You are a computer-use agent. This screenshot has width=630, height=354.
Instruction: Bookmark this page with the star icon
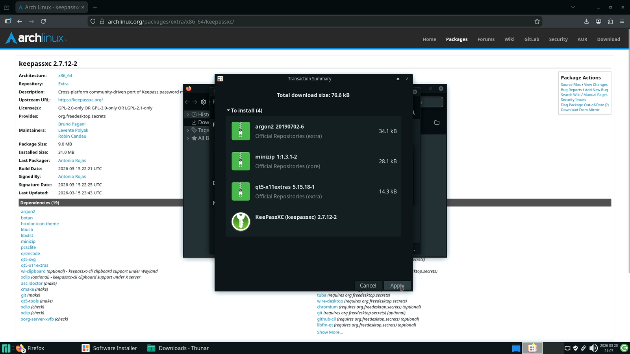point(537,21)
